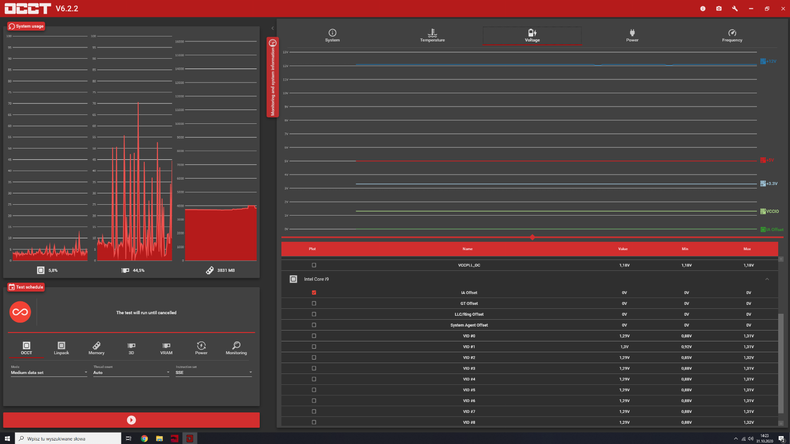Click the graph divider slider handle
The width and height of the screenshot is (790, 444).
(532, 237)
